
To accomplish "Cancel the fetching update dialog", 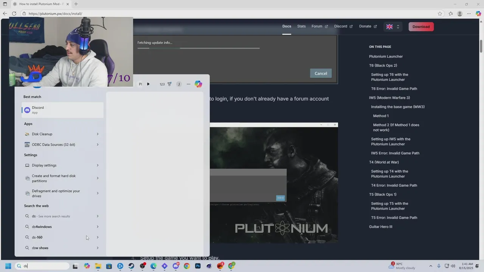I will 321,73.
